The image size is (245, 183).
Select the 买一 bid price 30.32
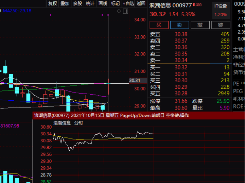coord(181,67)
